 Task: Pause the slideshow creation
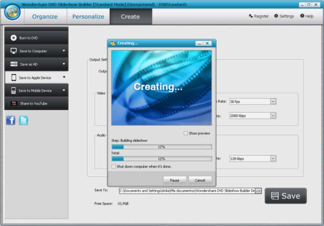tap(175, 180)
